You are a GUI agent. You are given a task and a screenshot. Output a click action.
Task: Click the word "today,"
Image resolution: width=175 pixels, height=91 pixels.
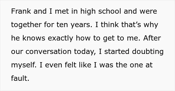pyautogui.click(x=85, y=52)
